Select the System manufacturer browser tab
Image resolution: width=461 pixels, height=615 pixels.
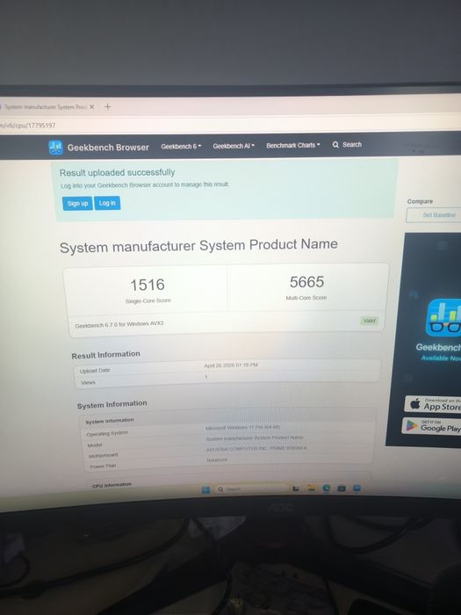(45, 107)
